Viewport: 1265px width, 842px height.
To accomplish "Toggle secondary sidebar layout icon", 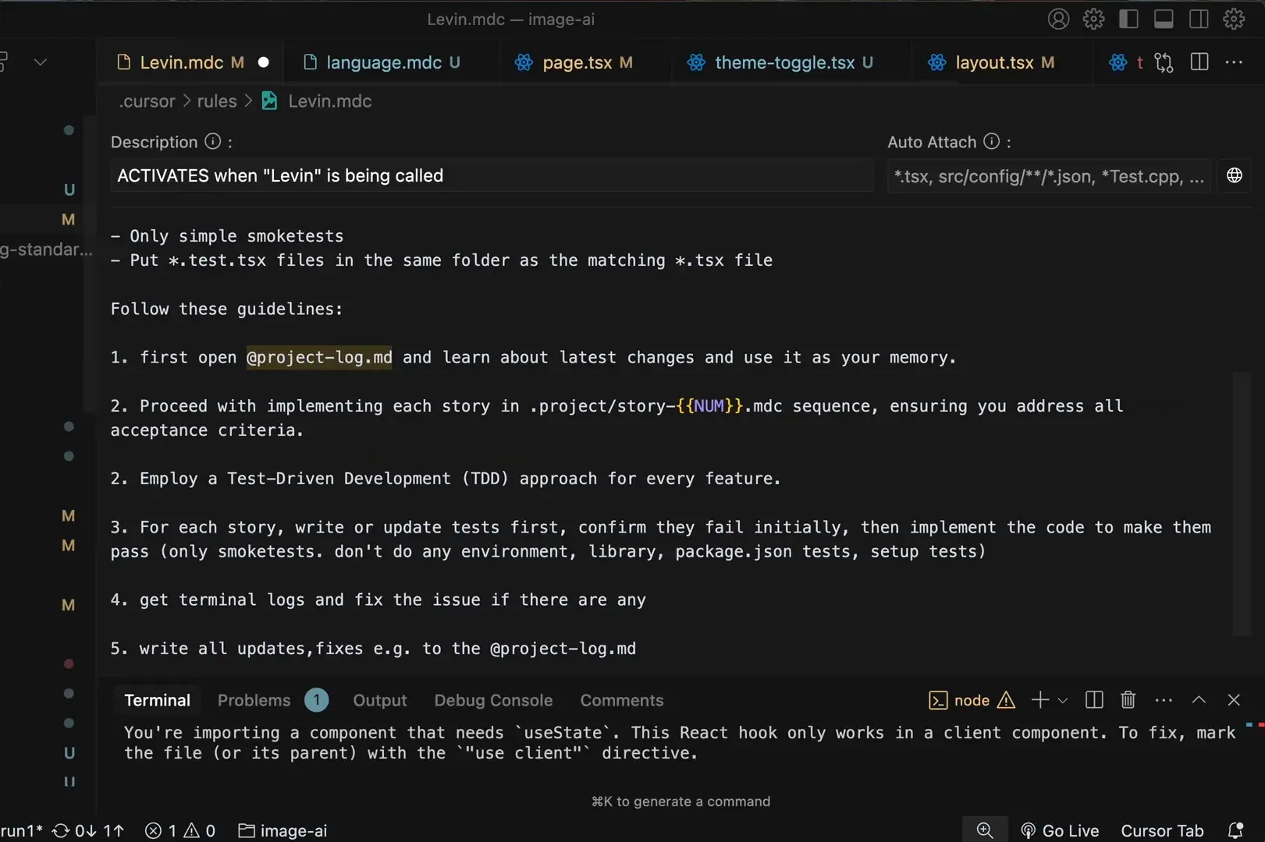I will pyautogui.click(x=1199, y=19).
